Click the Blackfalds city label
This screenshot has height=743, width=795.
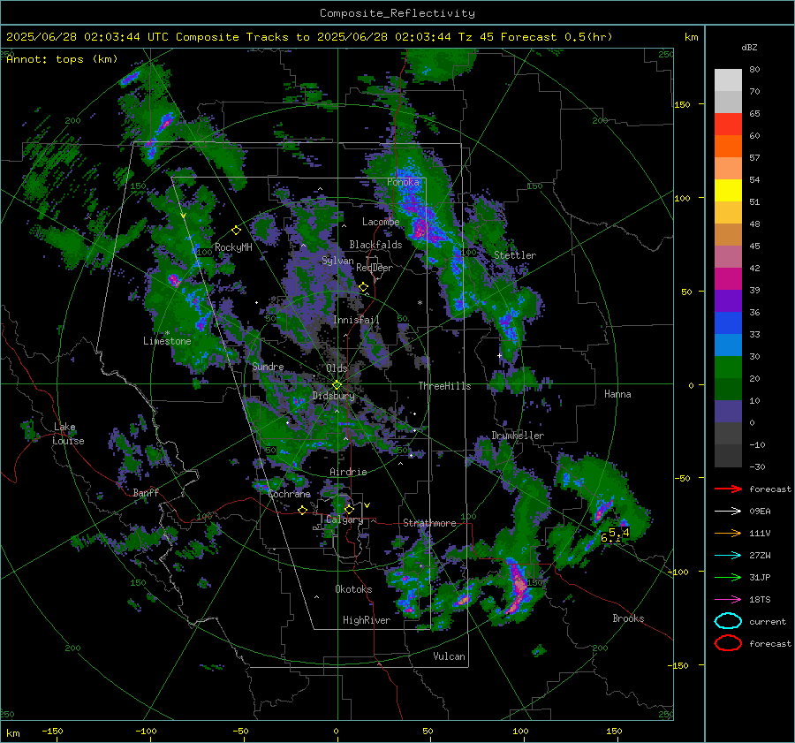tap(375, 245)
